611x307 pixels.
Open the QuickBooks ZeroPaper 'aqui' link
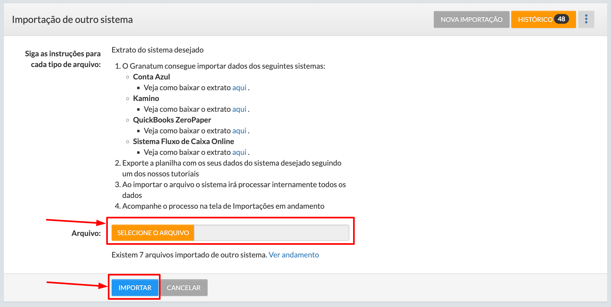tap(239, 131)
